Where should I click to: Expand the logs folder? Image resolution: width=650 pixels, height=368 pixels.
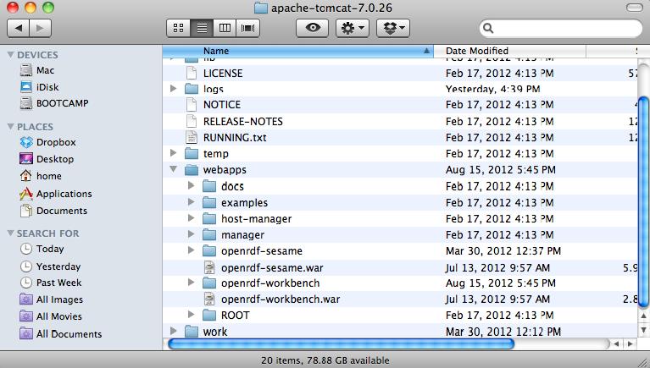[174, 88]
